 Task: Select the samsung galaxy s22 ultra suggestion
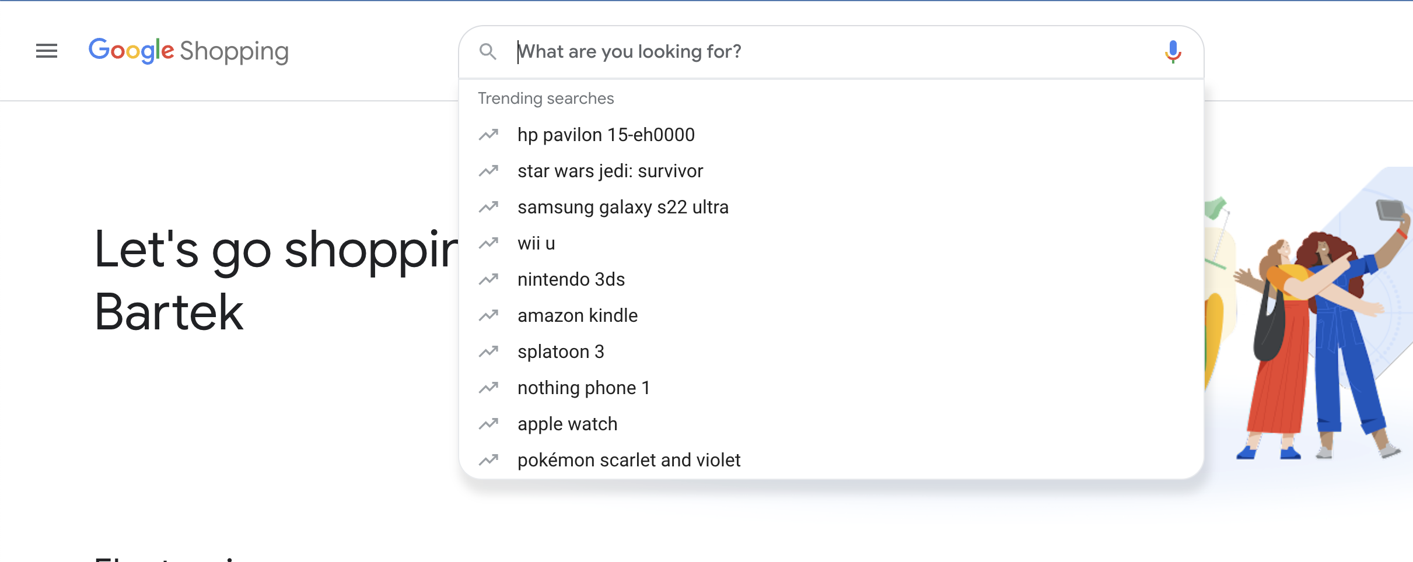(622, 207)
